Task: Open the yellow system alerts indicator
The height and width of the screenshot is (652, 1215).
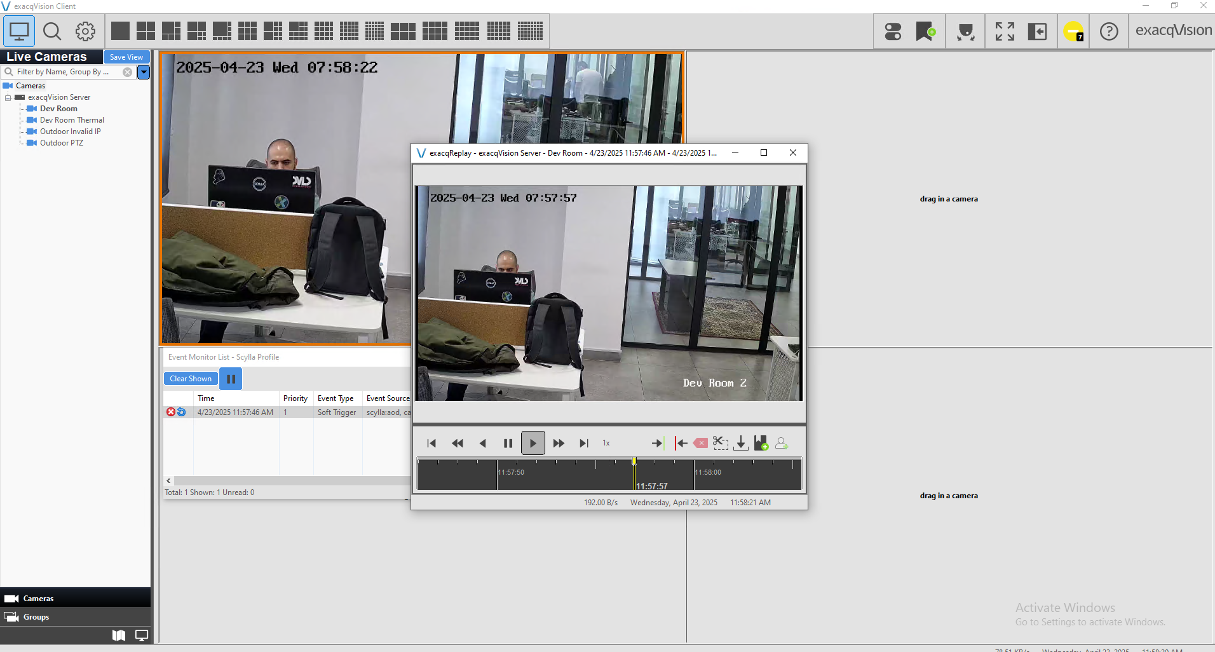Action: coord(1073,31)
